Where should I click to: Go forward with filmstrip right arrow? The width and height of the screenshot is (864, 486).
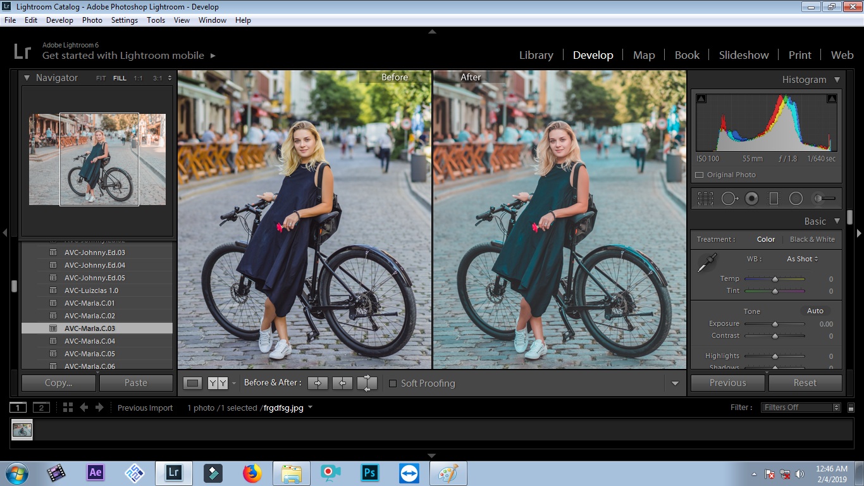click(x=99, y=408)
